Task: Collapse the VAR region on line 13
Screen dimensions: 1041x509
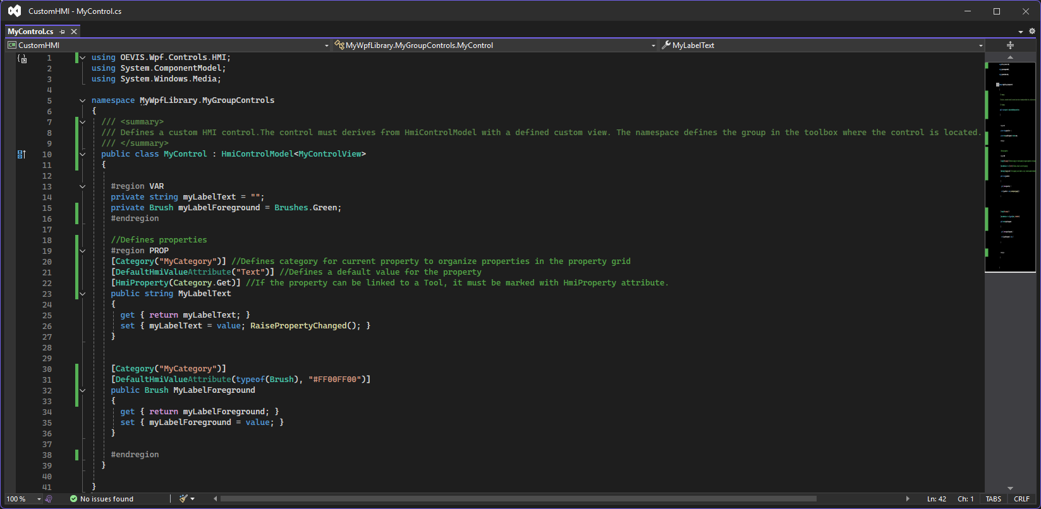Action: 82,186
